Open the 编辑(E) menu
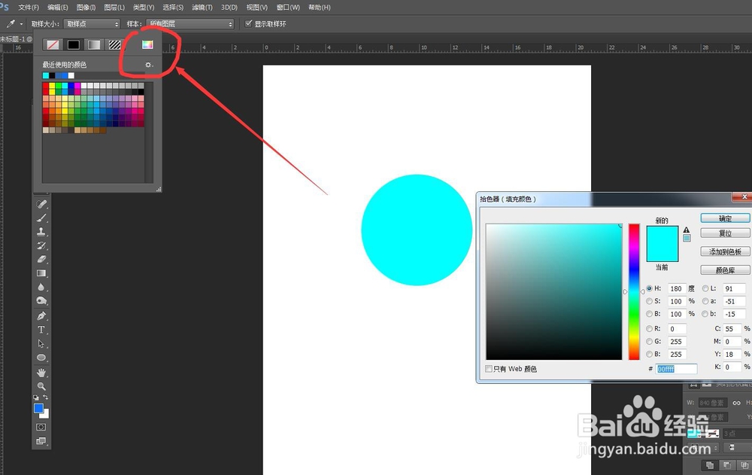752x475 pixels. (x=58, y=8)
